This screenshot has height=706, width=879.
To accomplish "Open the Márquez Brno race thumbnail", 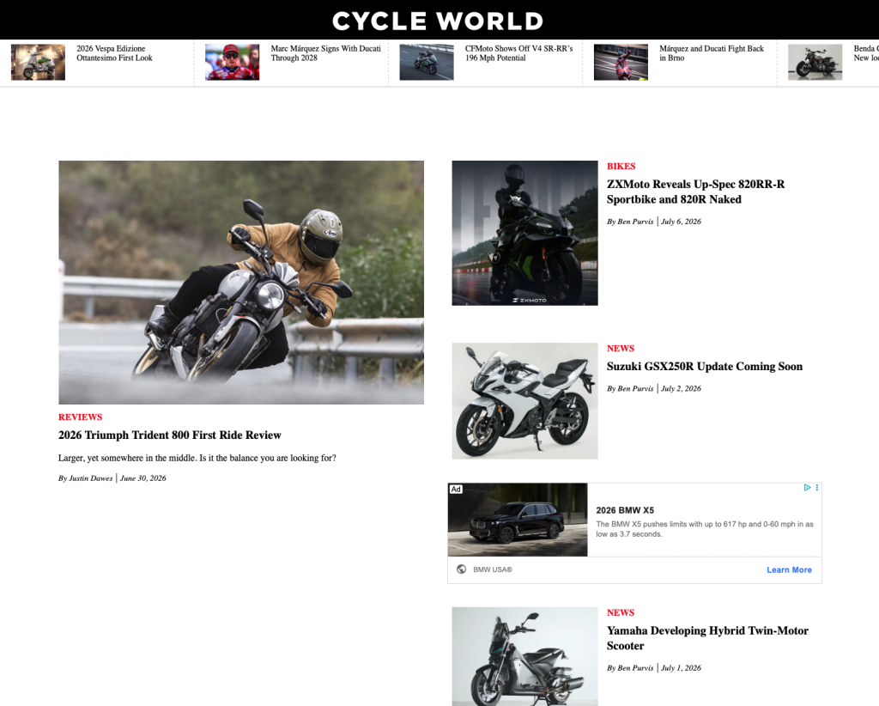I will [x=621, y=62].
